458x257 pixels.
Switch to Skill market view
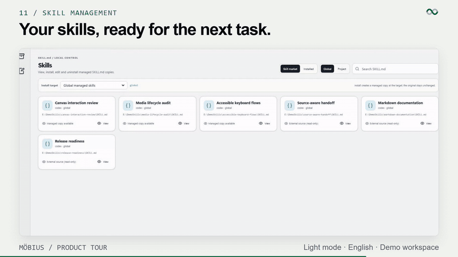[x=290, y=69]
